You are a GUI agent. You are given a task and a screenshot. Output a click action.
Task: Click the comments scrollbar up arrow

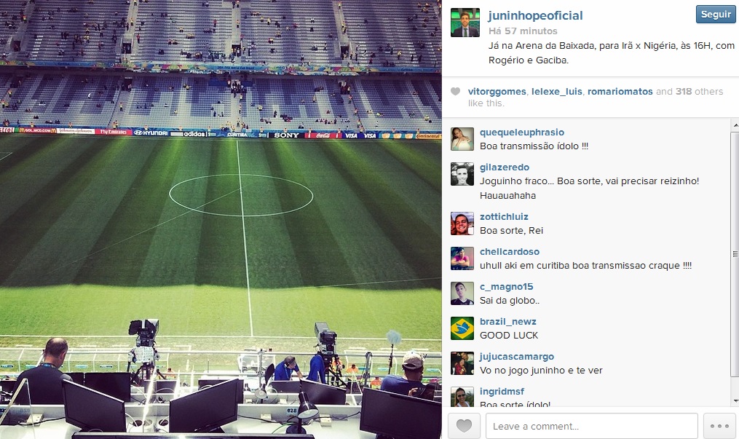pyautogui.click(x=735, y=125)
